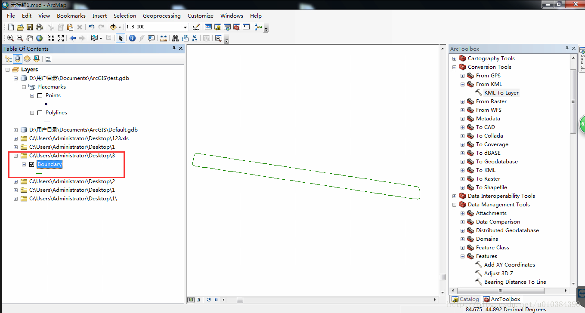Viewport: 585px width, 313px height.
Task: Click the Print icon in the toolbar
Action: (39, 27)
